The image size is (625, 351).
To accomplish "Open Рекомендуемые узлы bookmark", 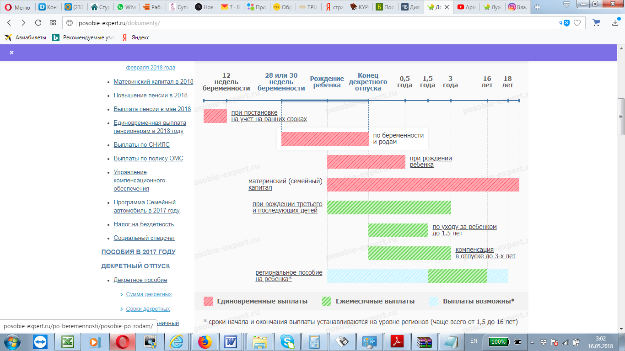I will click(x=84, y=37).
